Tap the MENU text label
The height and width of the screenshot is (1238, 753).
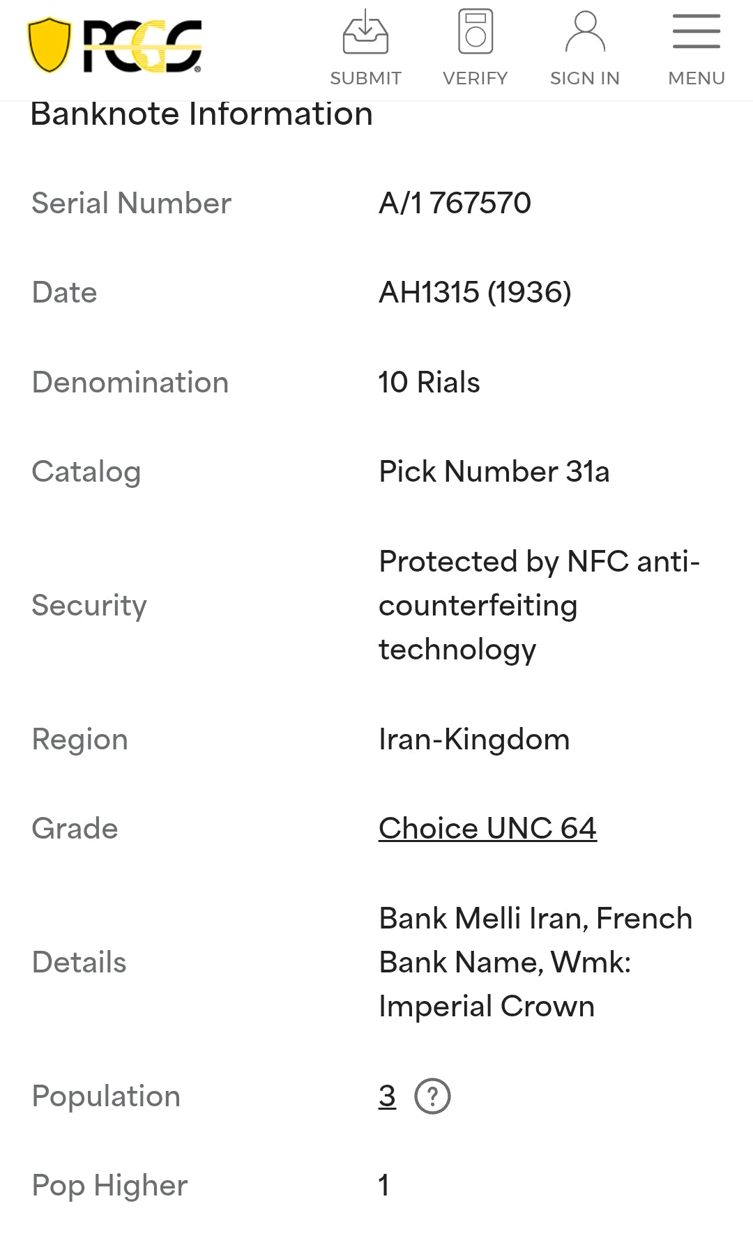(696, 78)
